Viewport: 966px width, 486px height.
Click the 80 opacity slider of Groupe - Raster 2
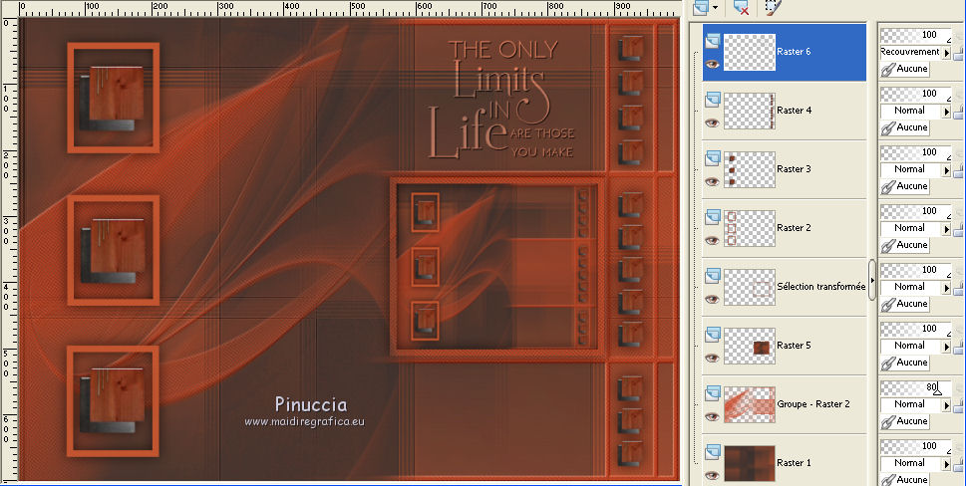pyautogui.click(x=915, y=387)
